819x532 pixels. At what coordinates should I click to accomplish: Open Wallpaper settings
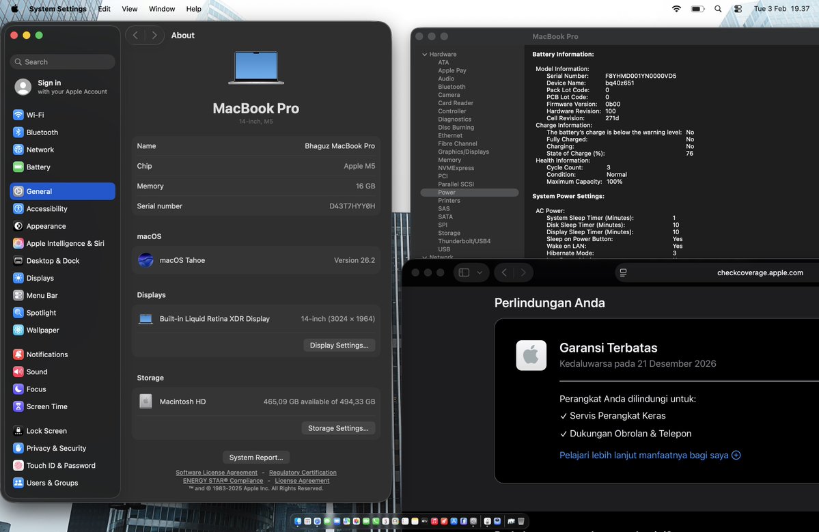[62, 330]
